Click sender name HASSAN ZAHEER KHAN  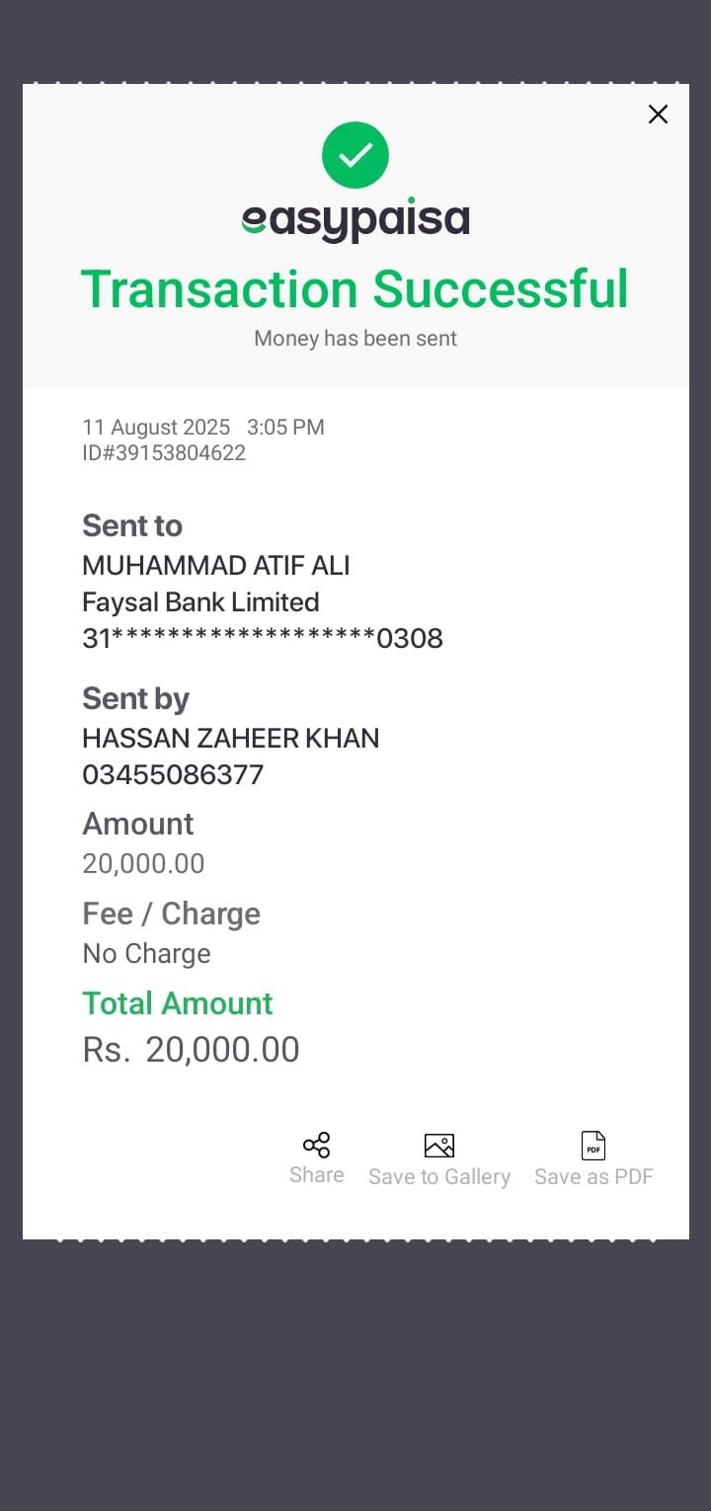(x=231, y=739)
